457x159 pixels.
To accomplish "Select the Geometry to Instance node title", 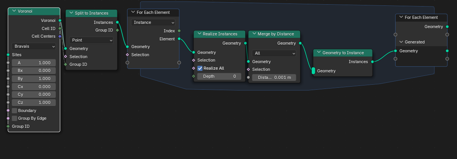I will pos(343,53).
